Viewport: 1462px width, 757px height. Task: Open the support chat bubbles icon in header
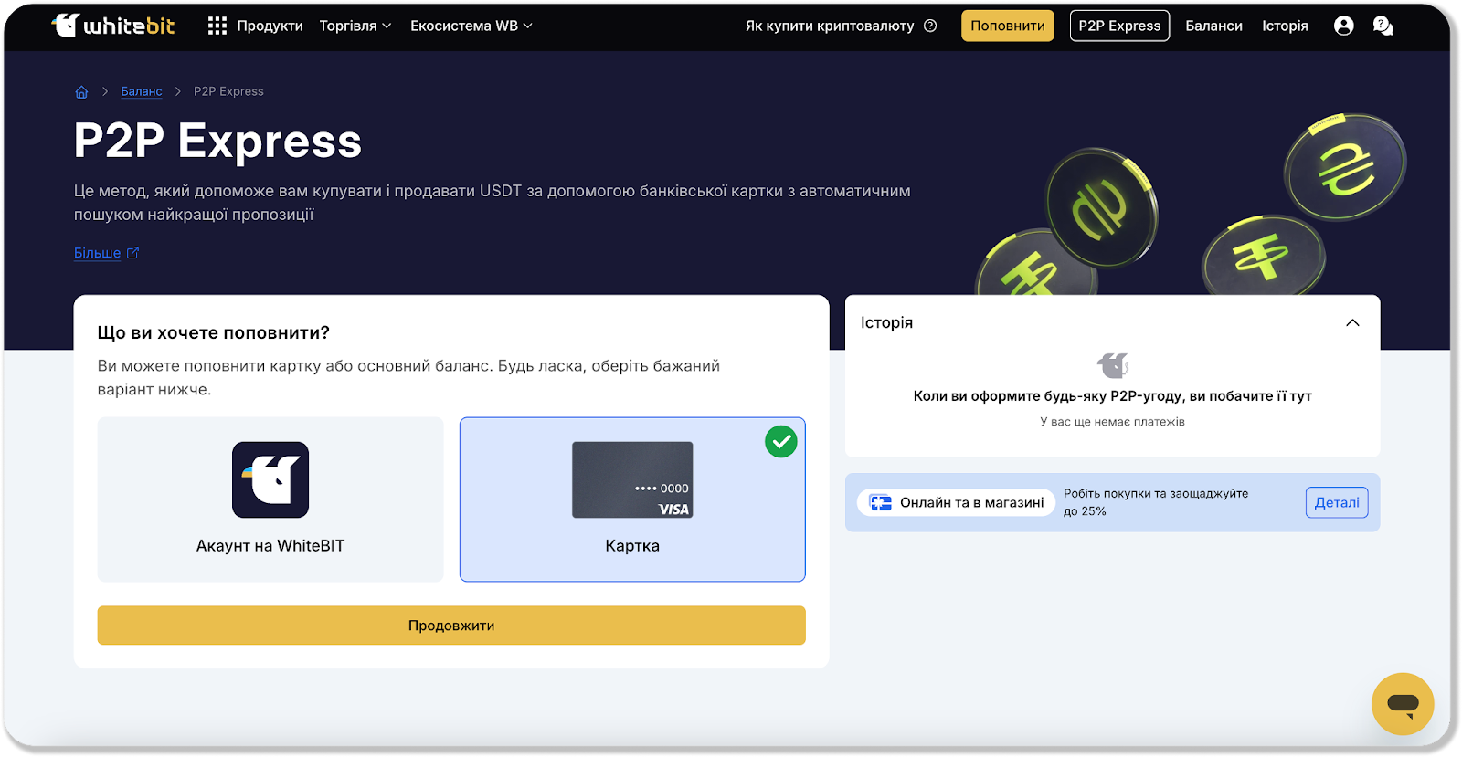pyautogui.click(x=1383, y=26)
